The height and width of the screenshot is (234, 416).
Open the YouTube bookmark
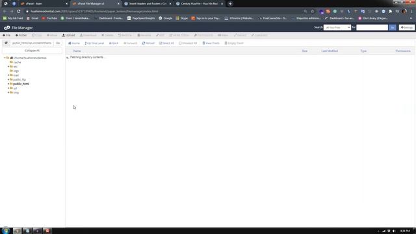point(49,18)
